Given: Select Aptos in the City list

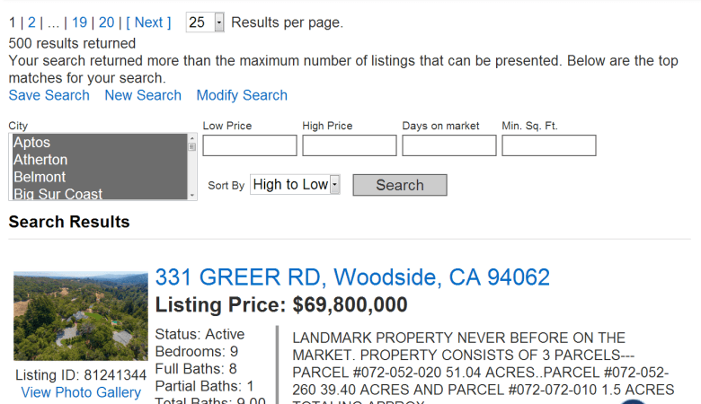Looking at the screenshot, I should pyautogui.click(x=32, y=143).
